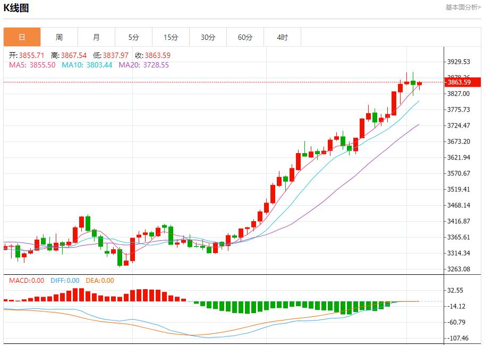Viewport: 484px width, 345px height.
Task: Click the red price tag showing 3863.59
Action: (x=462, y=82)
